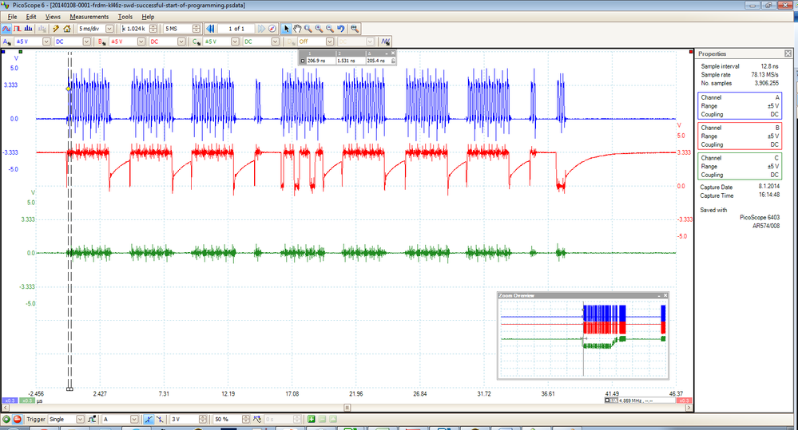
Task: Click the Home display icon
Action: 66,29
